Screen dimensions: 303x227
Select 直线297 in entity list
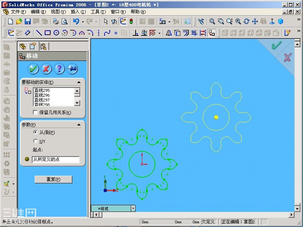[x=42, y=100]
